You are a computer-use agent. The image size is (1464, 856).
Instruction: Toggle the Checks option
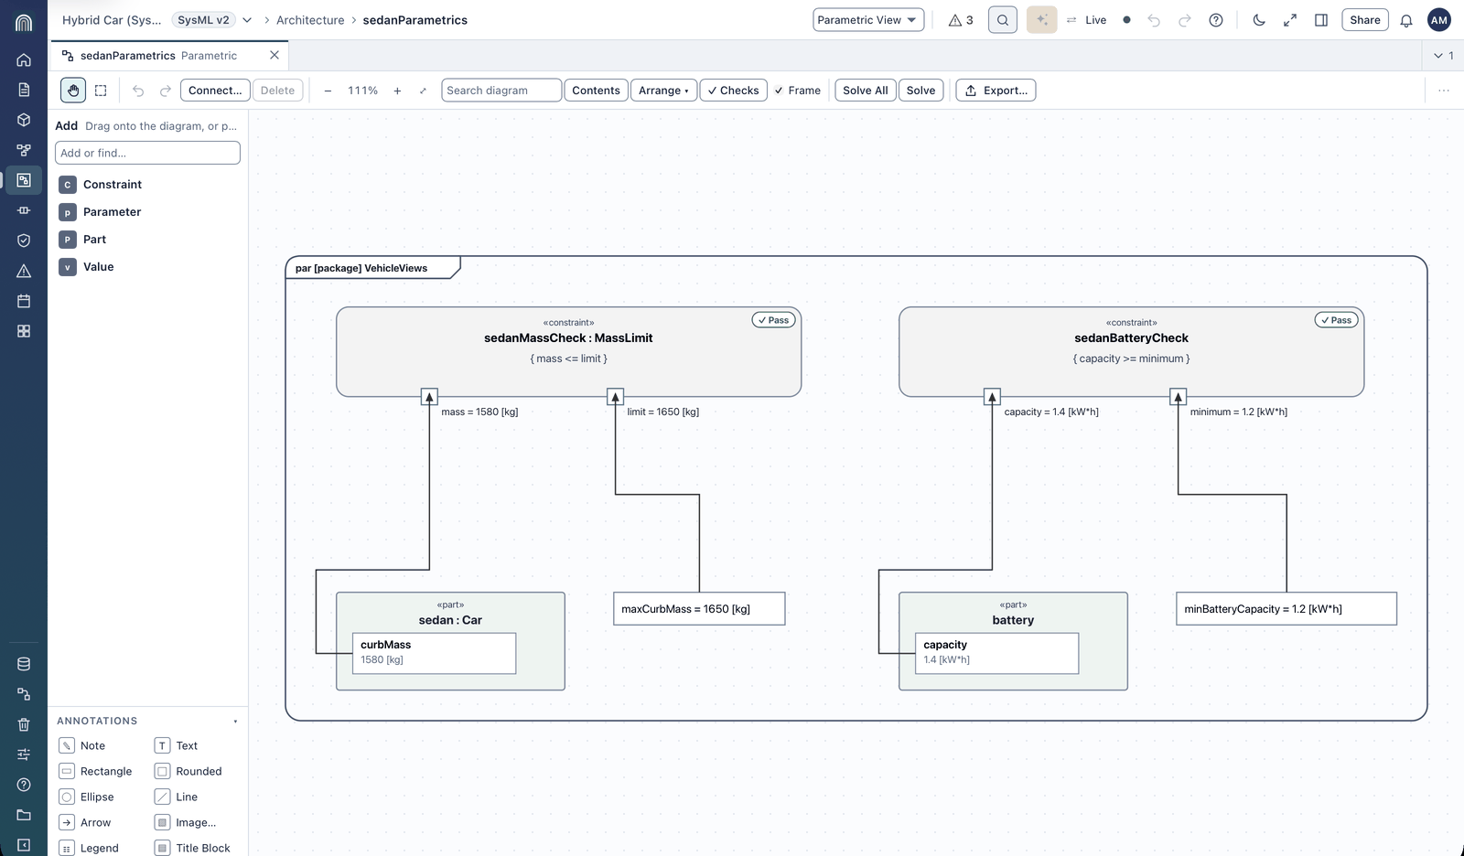coord(733,91)
